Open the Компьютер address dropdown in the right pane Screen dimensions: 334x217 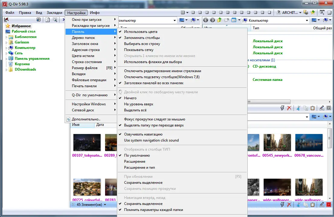[307, 21]
